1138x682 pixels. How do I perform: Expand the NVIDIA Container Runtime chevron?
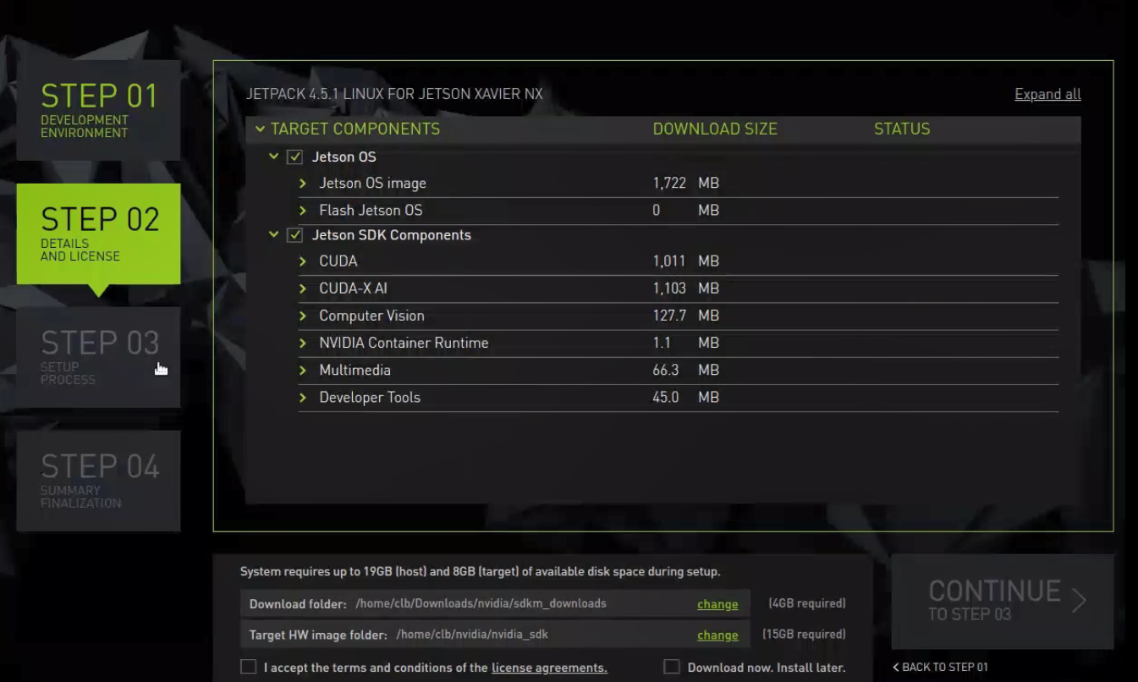[x=303, y=343]
